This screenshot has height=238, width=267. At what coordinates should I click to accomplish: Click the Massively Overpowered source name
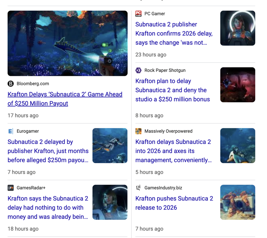[x=169, y=131]
